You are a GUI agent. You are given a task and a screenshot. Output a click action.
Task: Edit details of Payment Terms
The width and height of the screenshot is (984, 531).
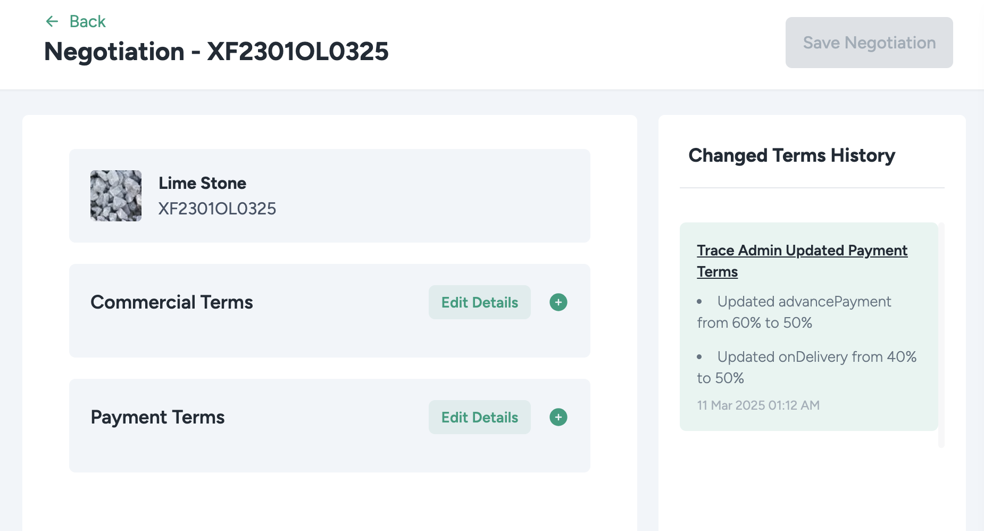479,417
